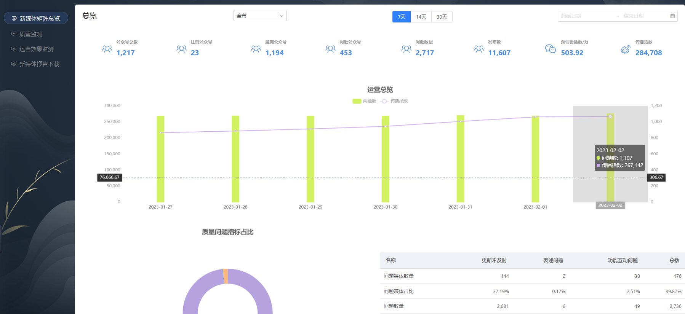Click the 发布数 people icon
Viewport: 685px width, 314px height.
point(479,49)
